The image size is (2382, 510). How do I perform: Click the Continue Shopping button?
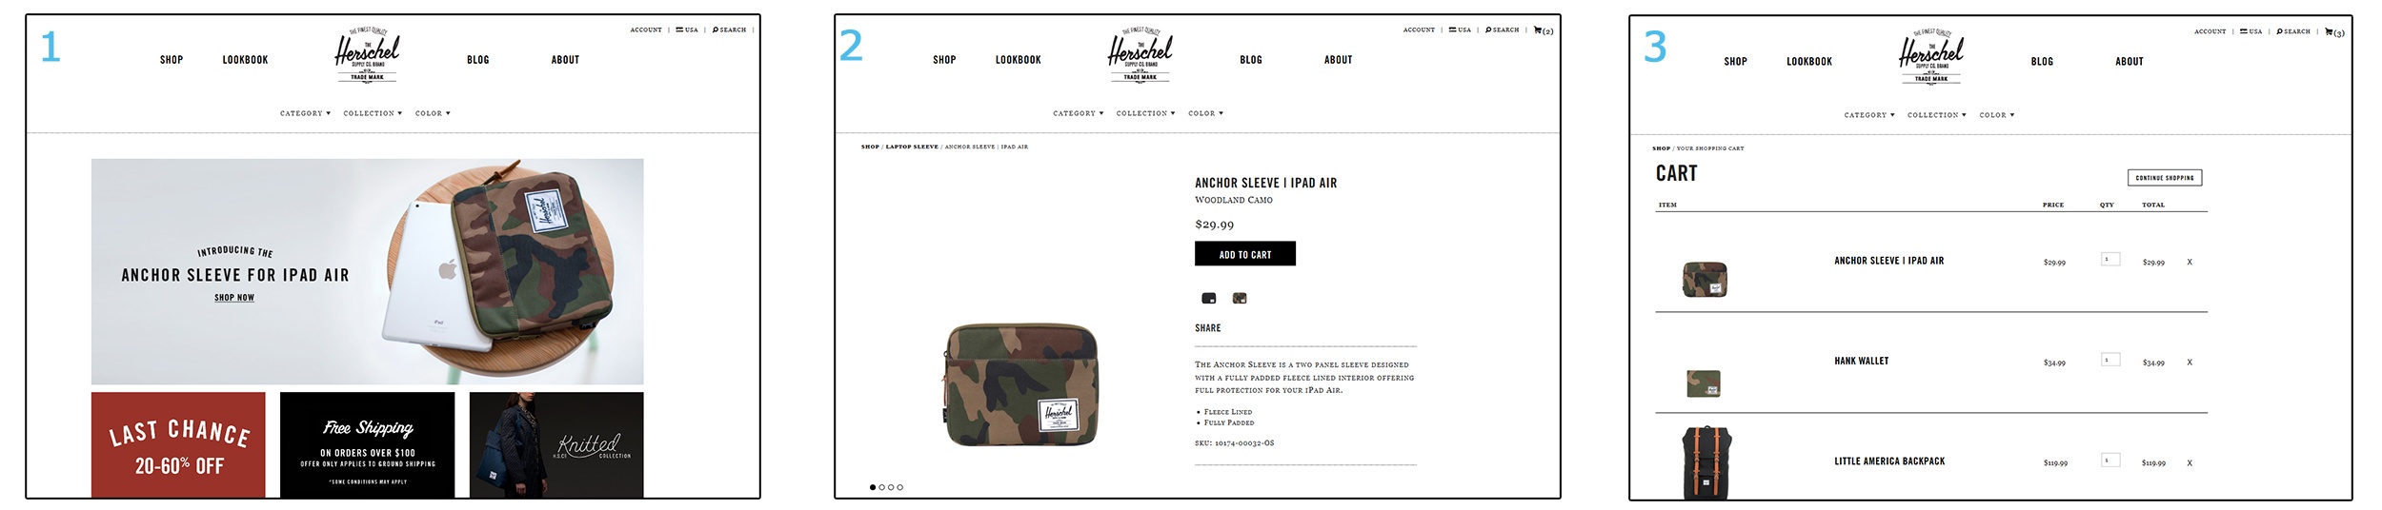coord(2165,178)
